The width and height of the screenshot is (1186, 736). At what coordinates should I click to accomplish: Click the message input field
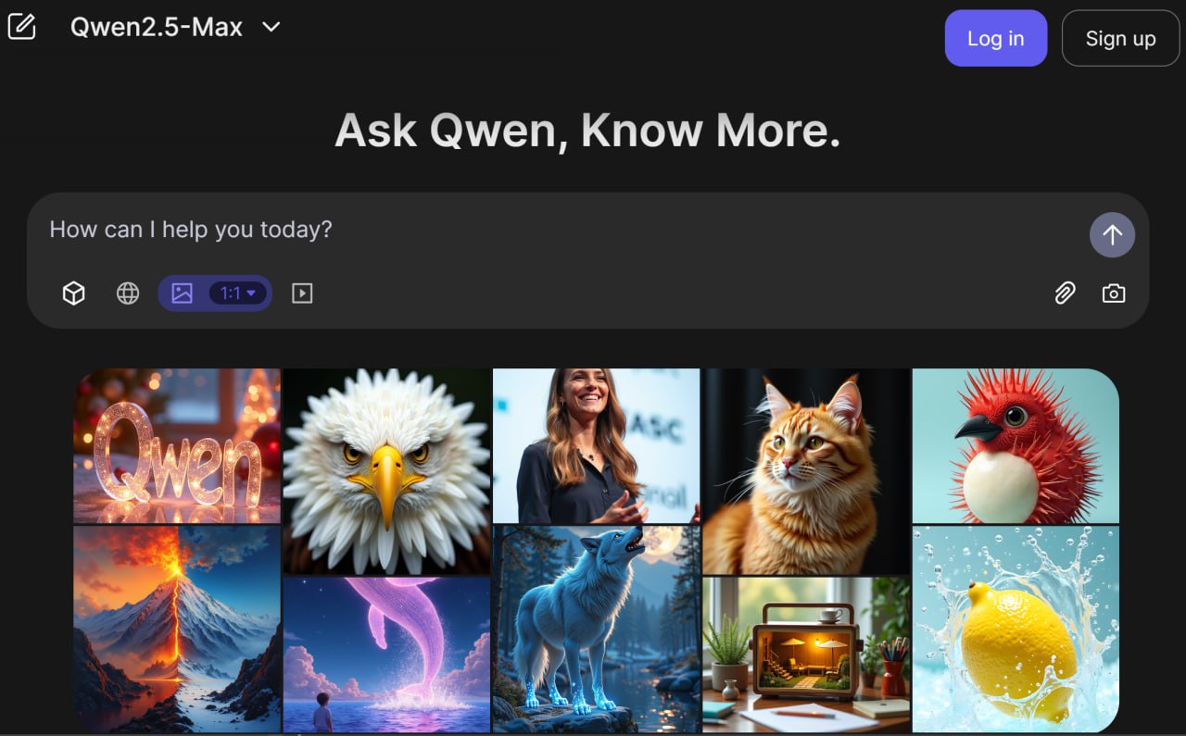[x=556, y=230]
